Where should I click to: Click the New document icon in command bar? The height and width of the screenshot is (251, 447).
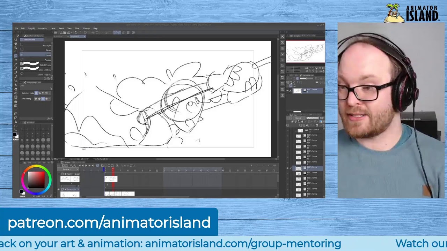(61, 32)
